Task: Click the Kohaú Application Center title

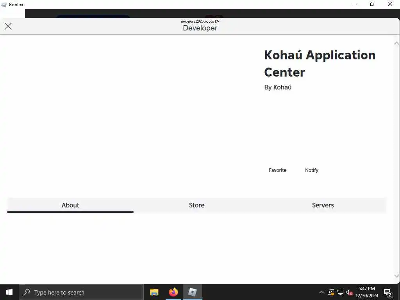Action: pyautogui.click(x=320, y=64)
